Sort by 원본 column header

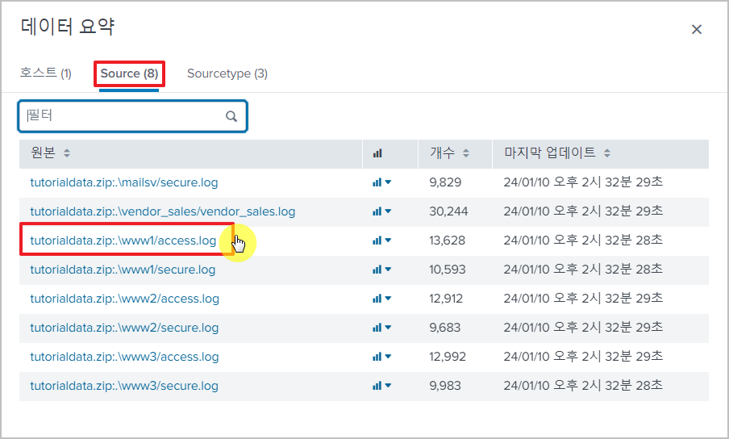50,153
